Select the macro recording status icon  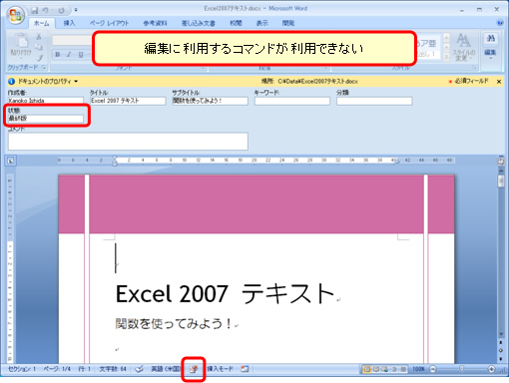tap(245, 369)
